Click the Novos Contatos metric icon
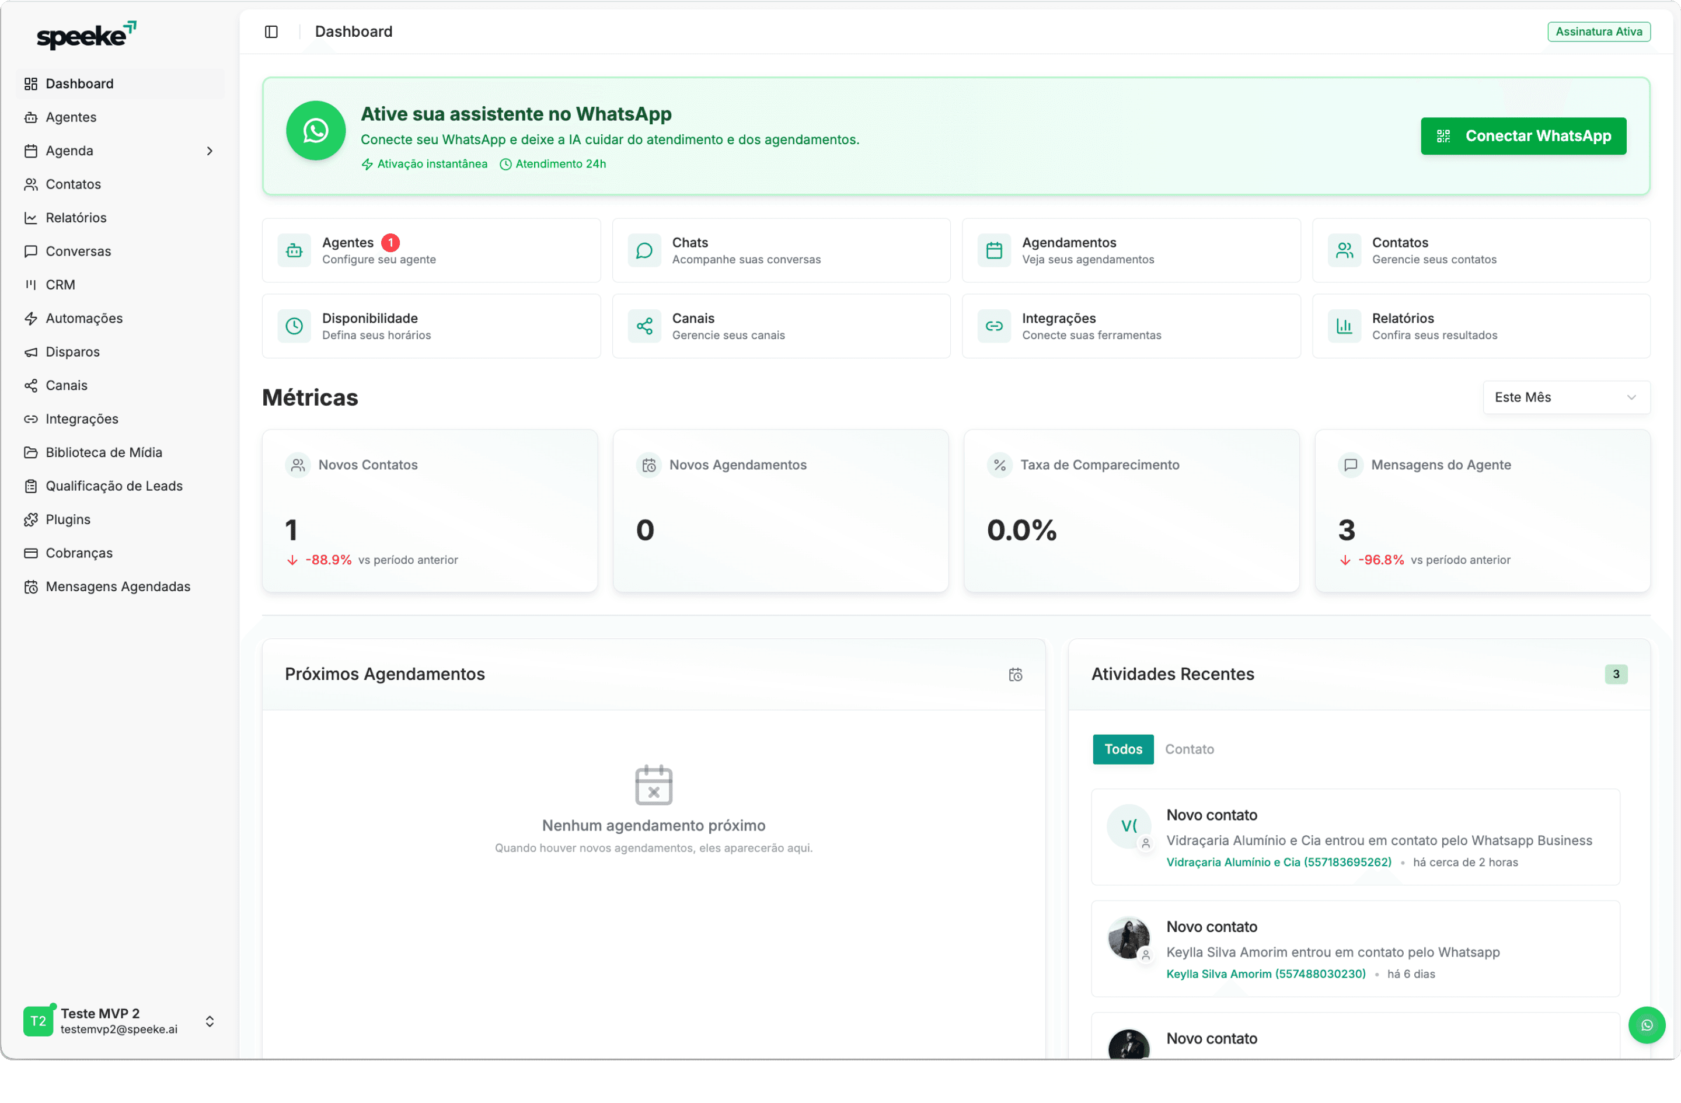This screenshot has height=1103, width=1681. (298, 465)
